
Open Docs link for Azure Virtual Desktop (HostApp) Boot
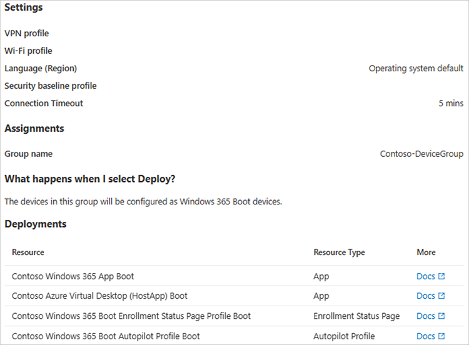[426, 296]
